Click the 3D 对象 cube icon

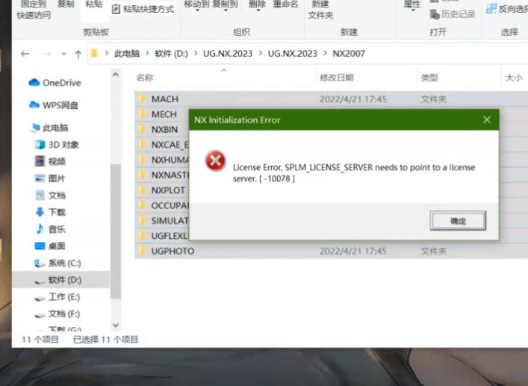coord(40,145)
